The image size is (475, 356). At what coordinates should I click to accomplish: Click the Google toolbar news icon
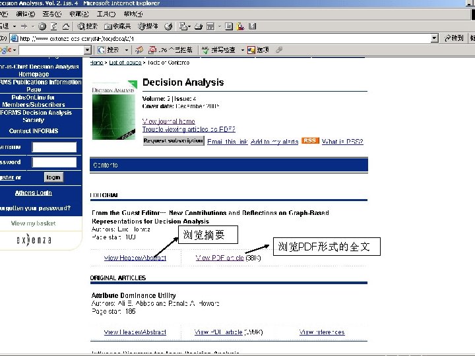[139, 50]
